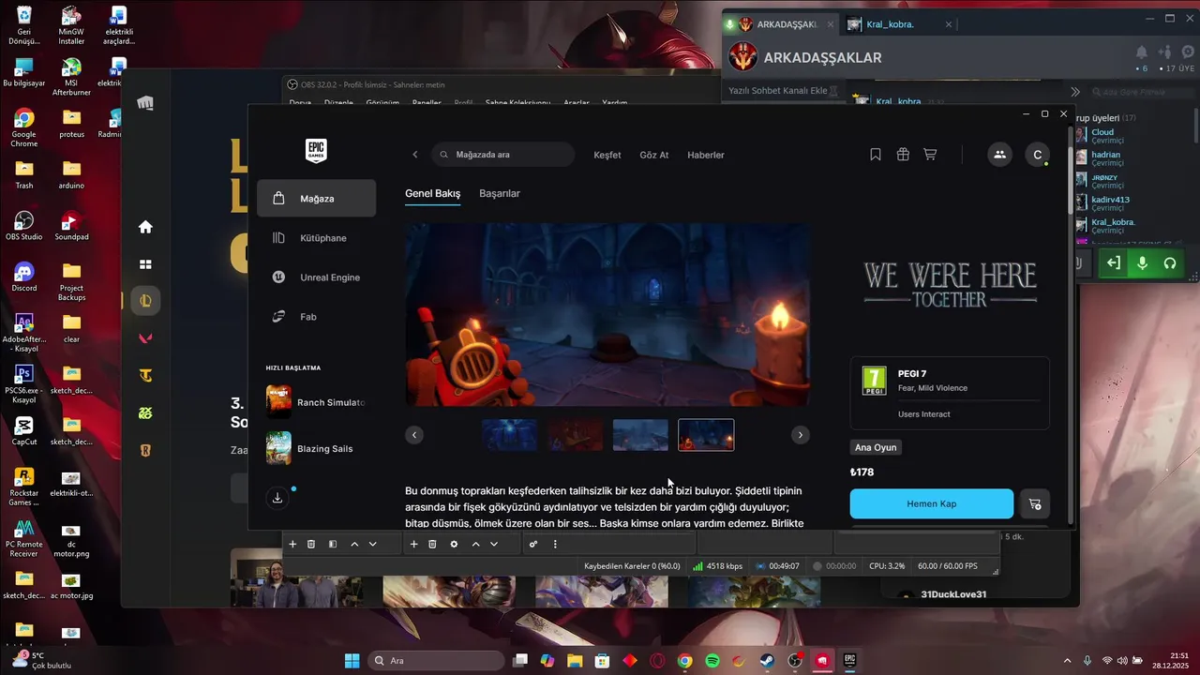Screen dimensions: 1200x675
Task: Open Steam from Windows taskbar
Action: [767, 661]
